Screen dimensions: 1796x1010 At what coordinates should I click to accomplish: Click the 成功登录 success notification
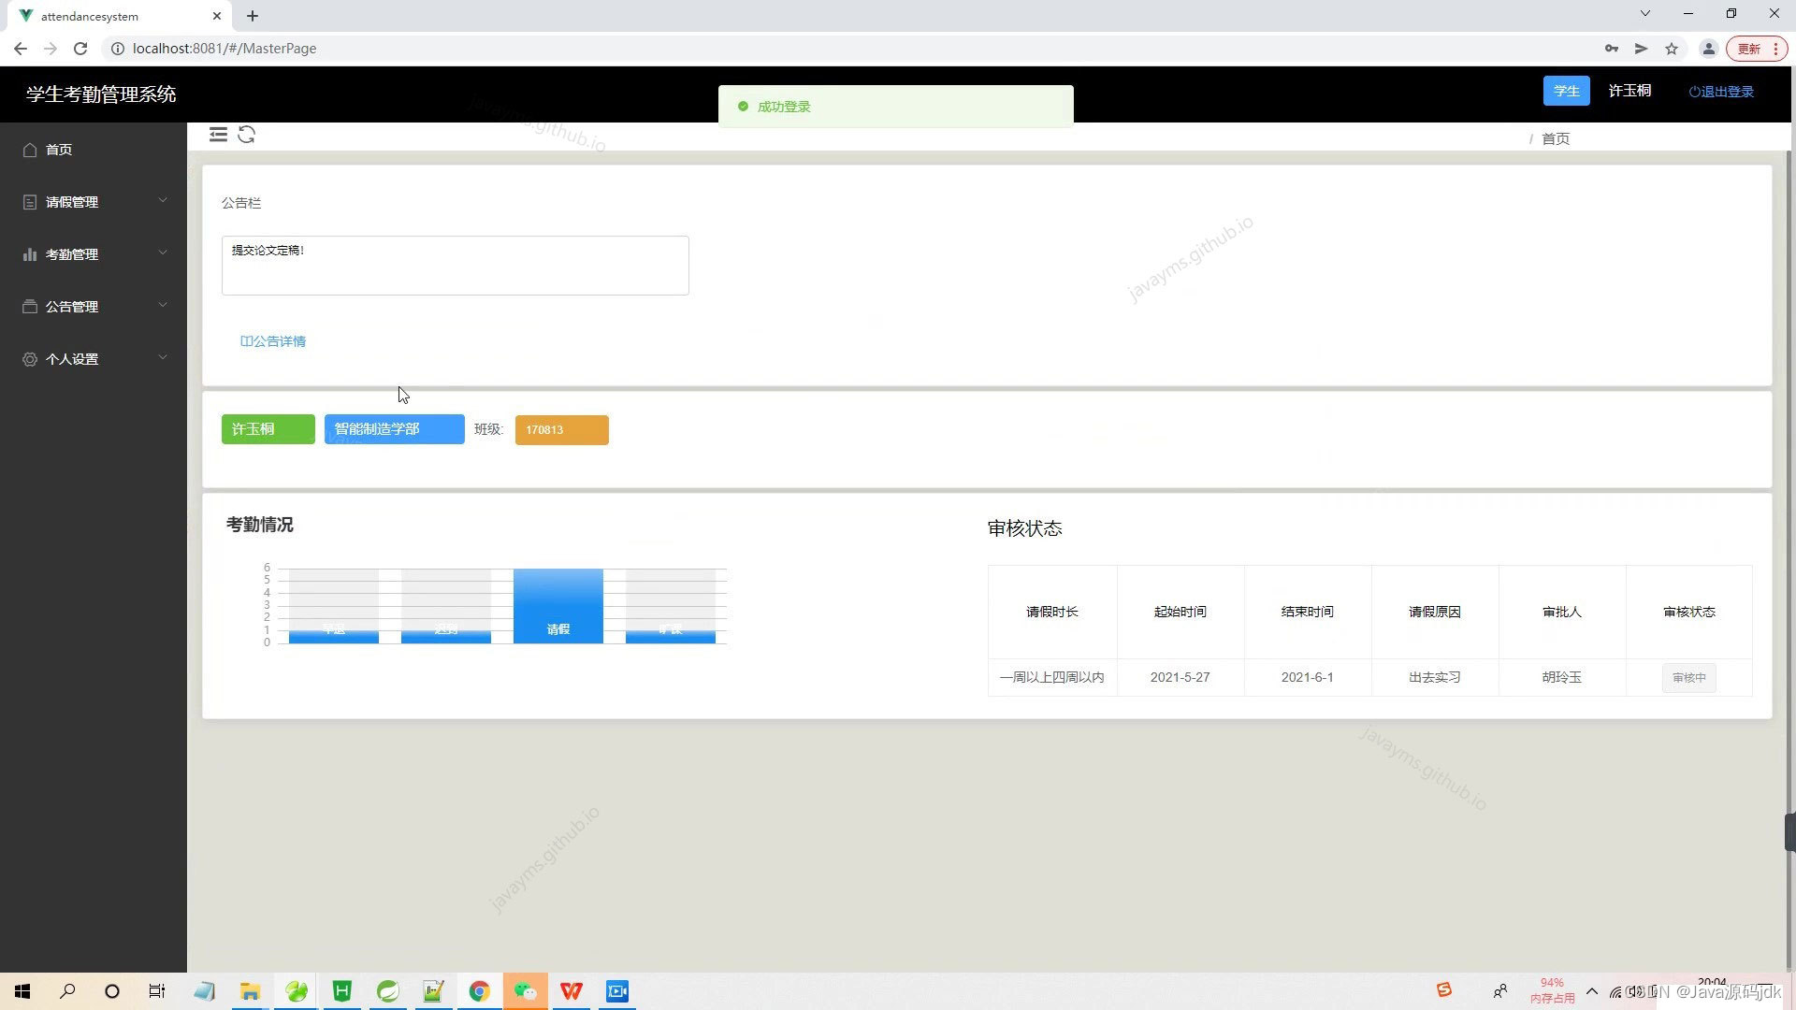[895, 106]
